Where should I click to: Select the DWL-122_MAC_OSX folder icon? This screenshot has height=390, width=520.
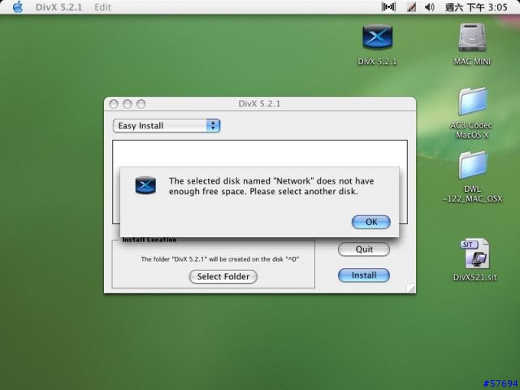coord(473,165)
